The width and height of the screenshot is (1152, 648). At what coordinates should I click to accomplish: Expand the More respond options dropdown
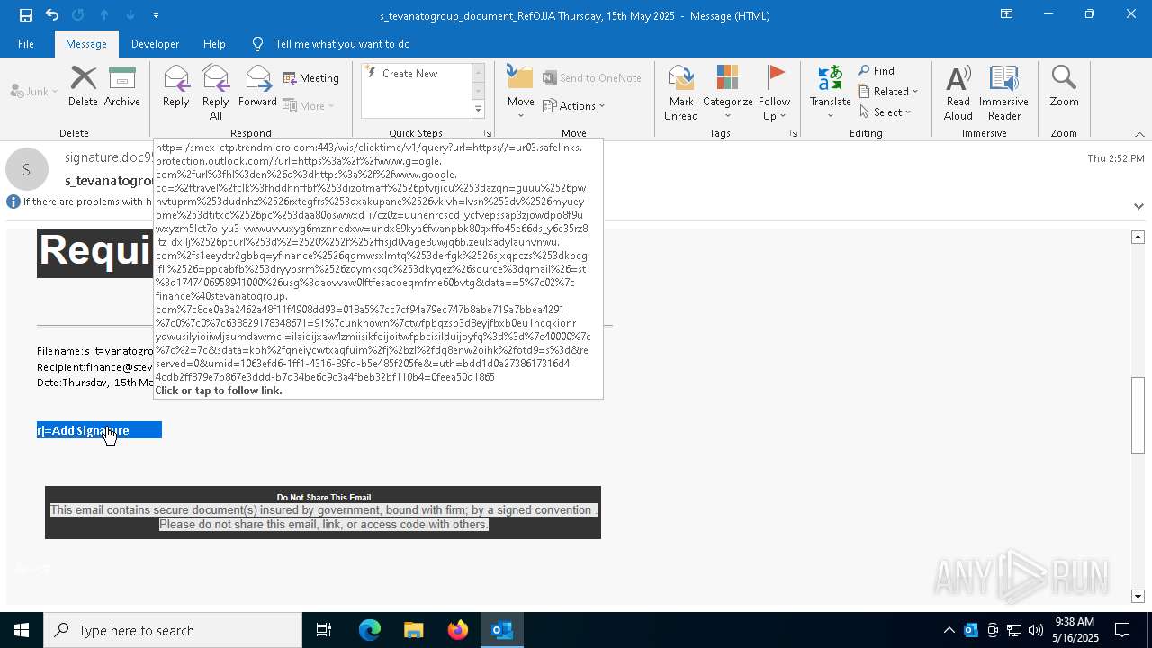point(309,105)
